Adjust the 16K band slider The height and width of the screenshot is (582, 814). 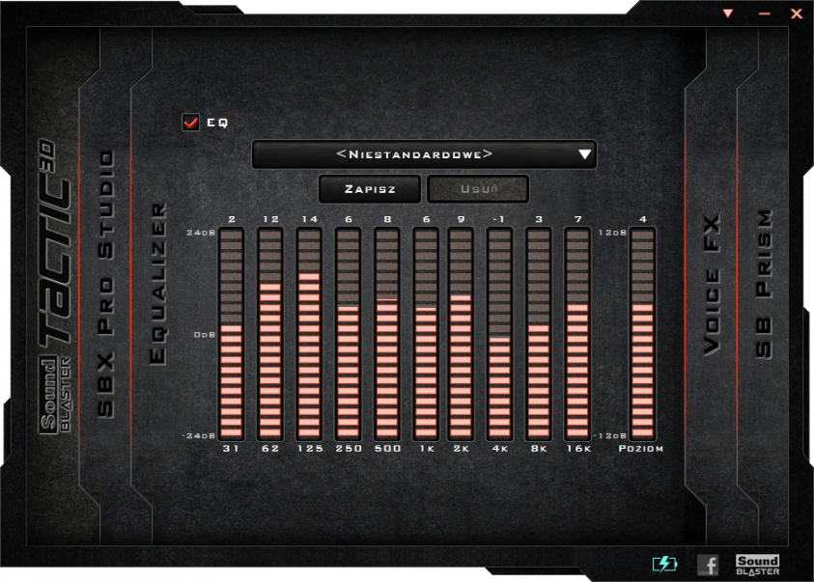point(577,334)
